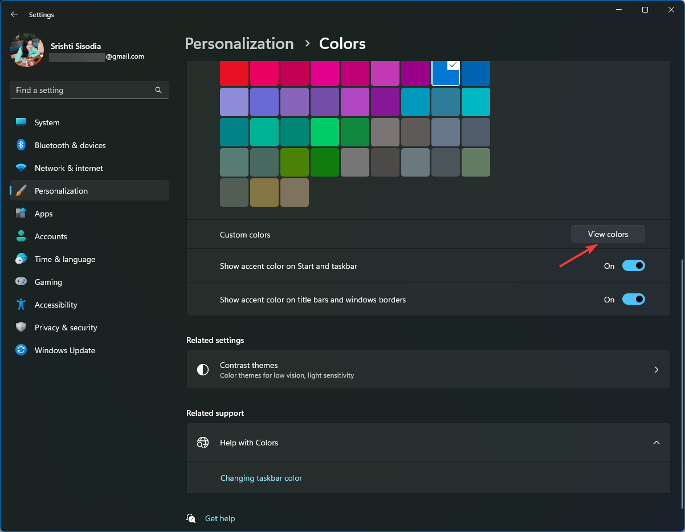Click the Get help chat icon
685x532 pixels.
[x=191, y=518]
